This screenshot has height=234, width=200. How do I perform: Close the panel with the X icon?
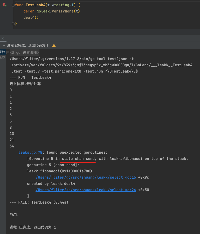(x=3, y=38)
